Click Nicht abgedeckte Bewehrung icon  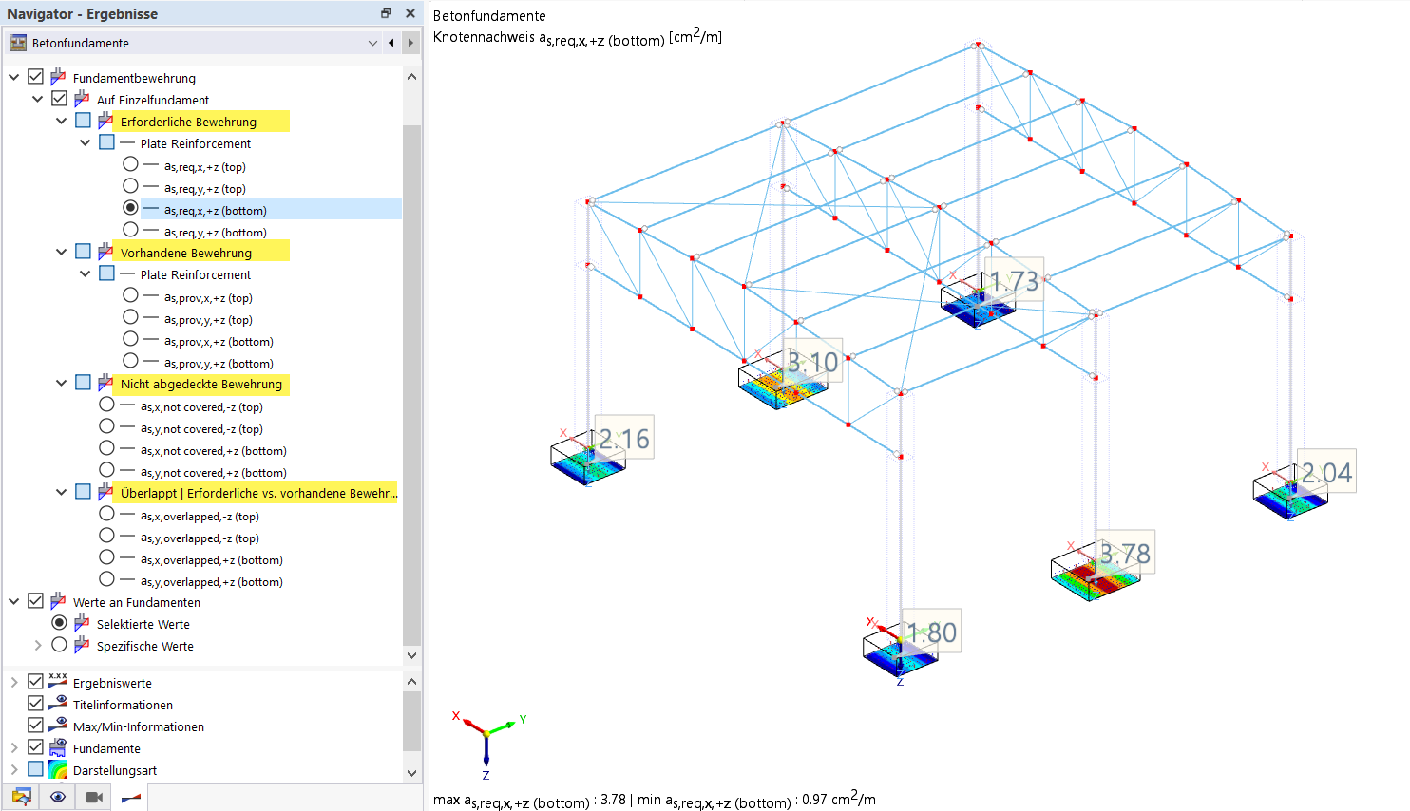tap(105, 383)
